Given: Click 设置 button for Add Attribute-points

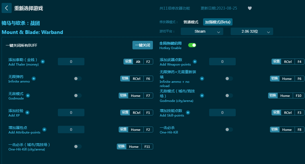Looking at the screenshot, I should pyautogui.click(x=123, y=130).
